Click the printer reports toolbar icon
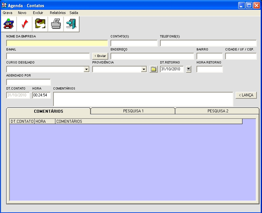Screen dimensions: 262x213 (56, 24)
